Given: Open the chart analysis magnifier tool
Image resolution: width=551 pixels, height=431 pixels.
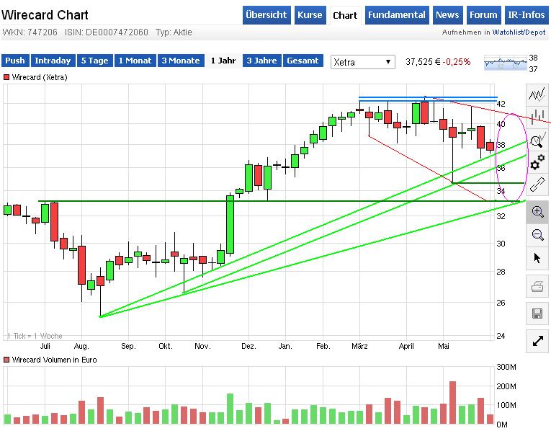Looking at the screenshot, I should (x=537, y=140).
